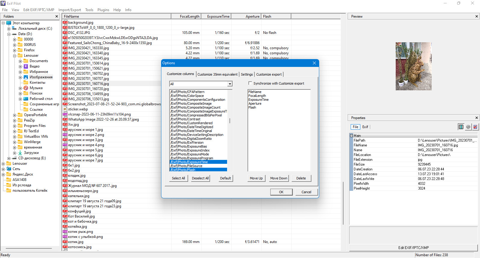Select the Музыка folder icon in tree
This screenshot has width=480, height=258.
26,88
